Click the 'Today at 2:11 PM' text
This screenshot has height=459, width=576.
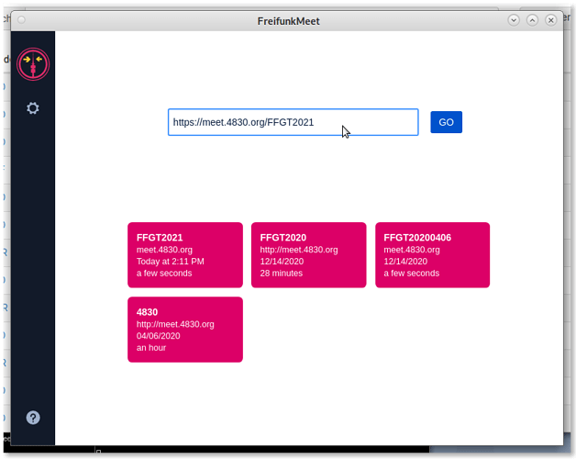[170, 262]
